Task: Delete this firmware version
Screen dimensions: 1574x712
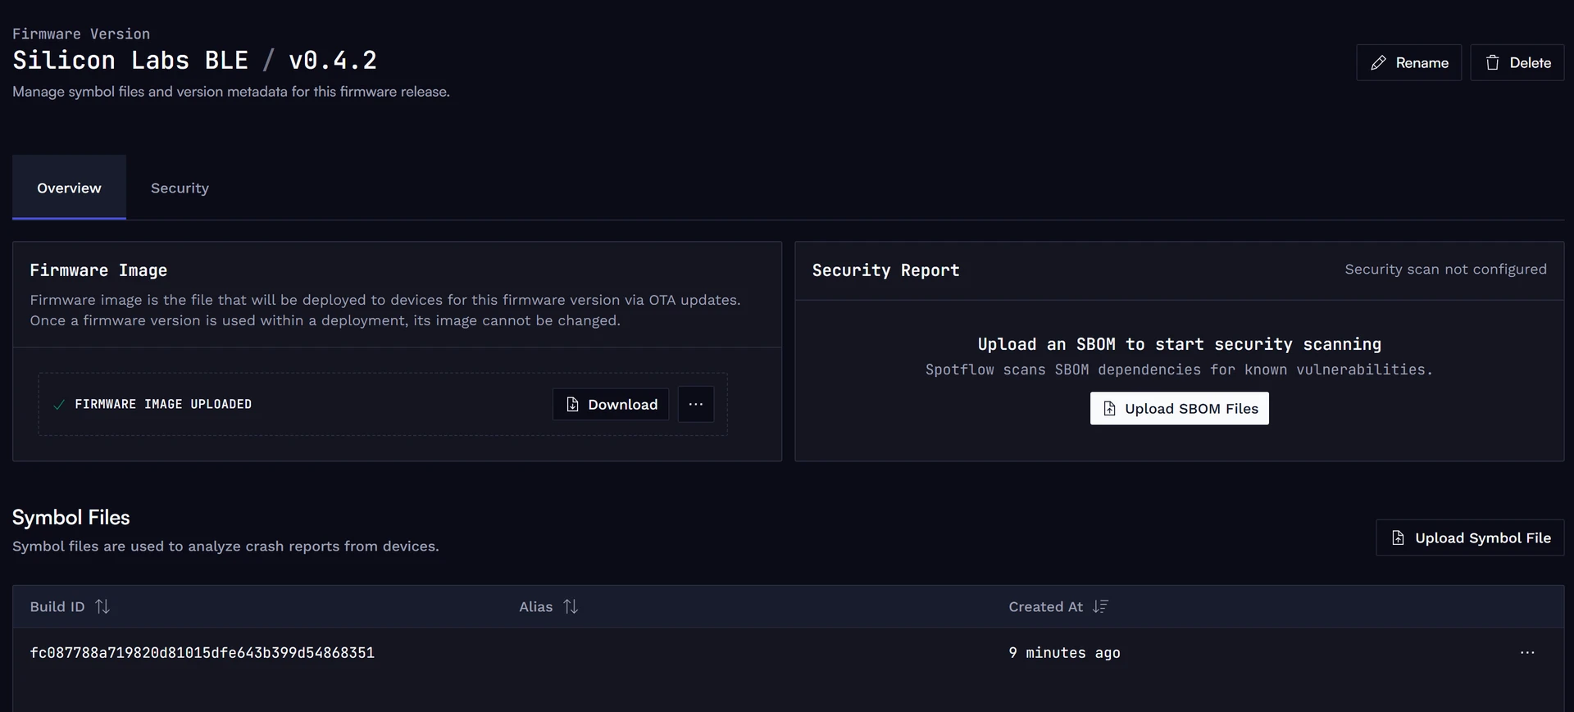Action: (1517, 62)
